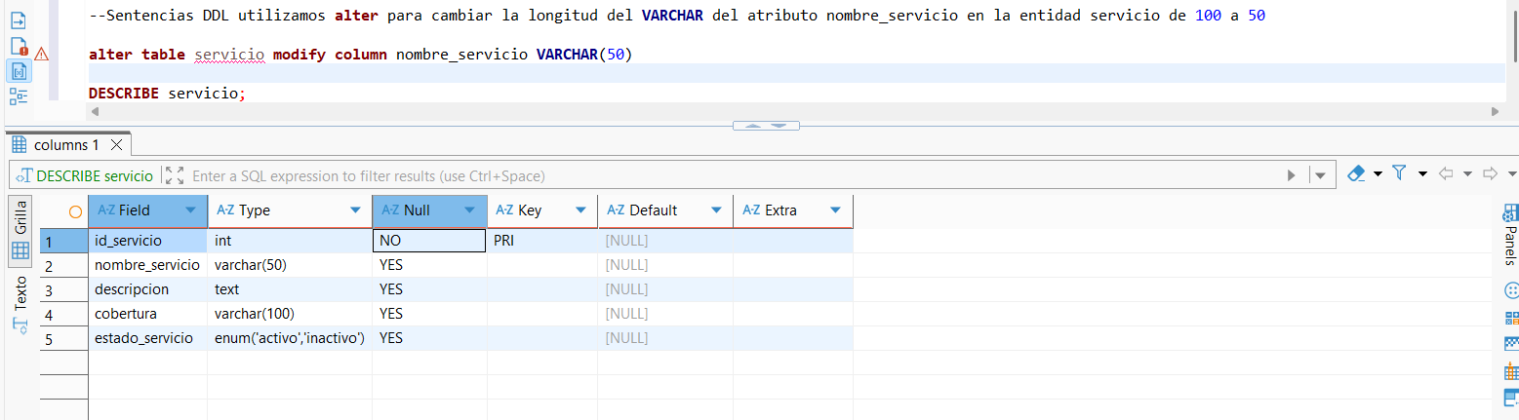Click the apply filter play arrow
The height and width of the screenshot is (420, 1519).
1291,175
